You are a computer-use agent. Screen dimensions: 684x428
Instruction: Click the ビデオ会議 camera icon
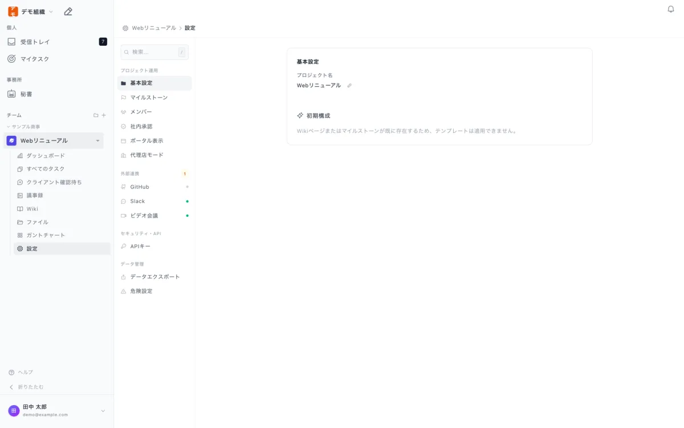[124, 216]
